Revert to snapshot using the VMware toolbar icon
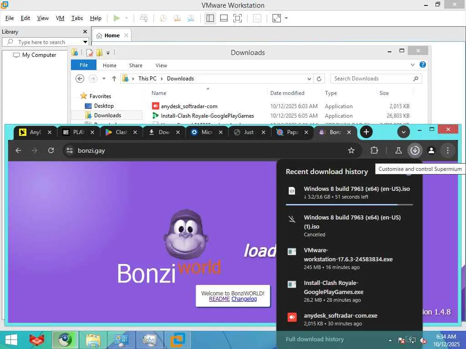The height and width of the screenshot is (349, 466). point(177,18)
